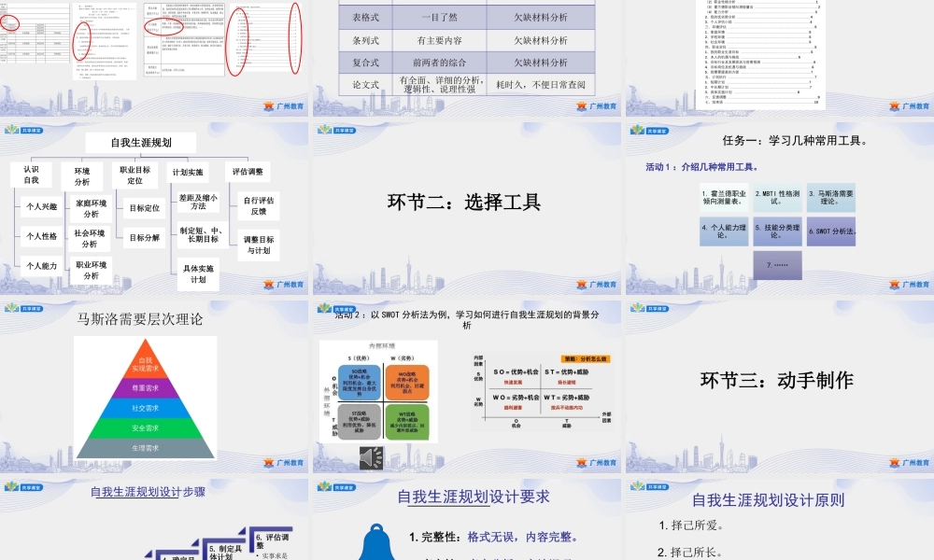Image resolution: width=934 pixels, height=560 pixels.
Task: Select the 2.MBTI性格测试 tool box
Action: tap(777, 198)
